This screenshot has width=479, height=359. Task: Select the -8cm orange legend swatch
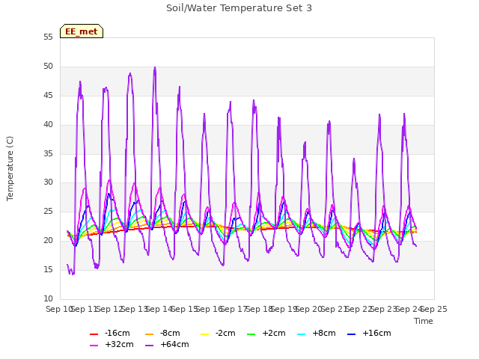150,334
